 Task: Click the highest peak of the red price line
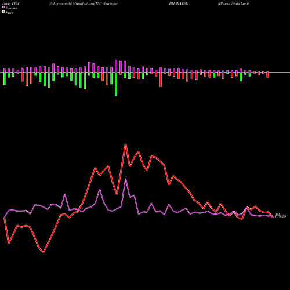(x=126, y=144)
